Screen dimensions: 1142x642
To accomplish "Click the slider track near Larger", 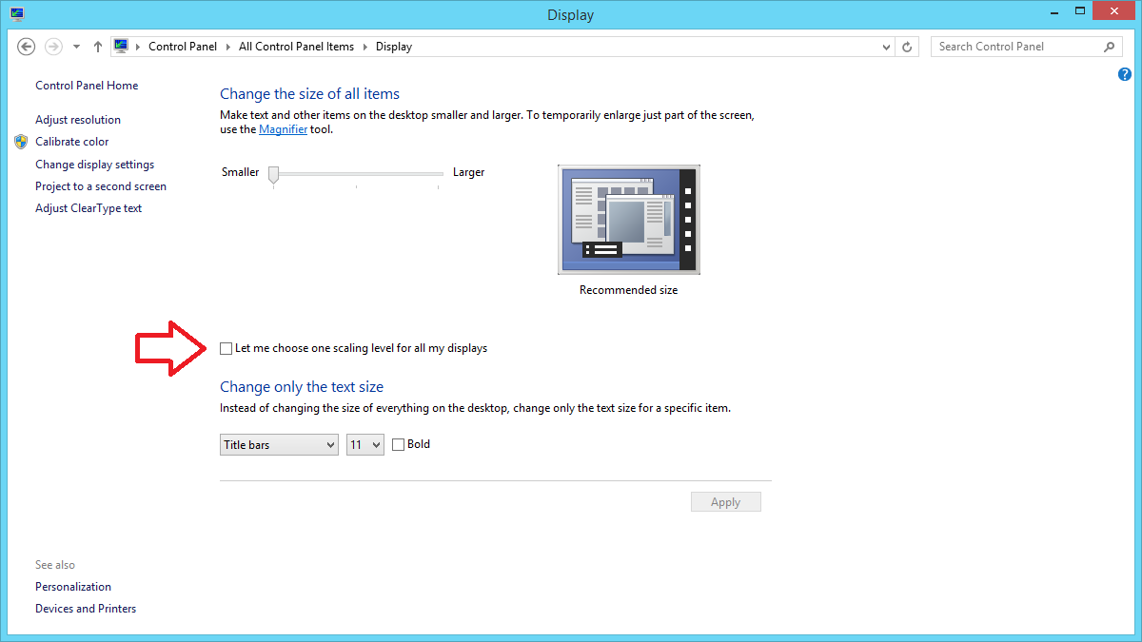I will tap(436, 174).
